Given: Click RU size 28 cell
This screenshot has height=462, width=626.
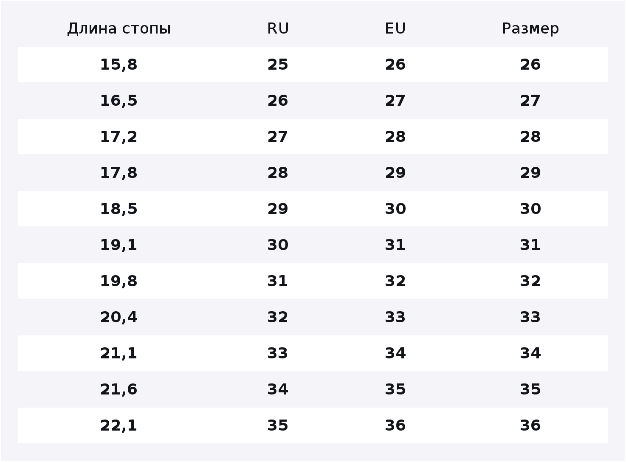Looking at the screenshot, I should (278, 173).
